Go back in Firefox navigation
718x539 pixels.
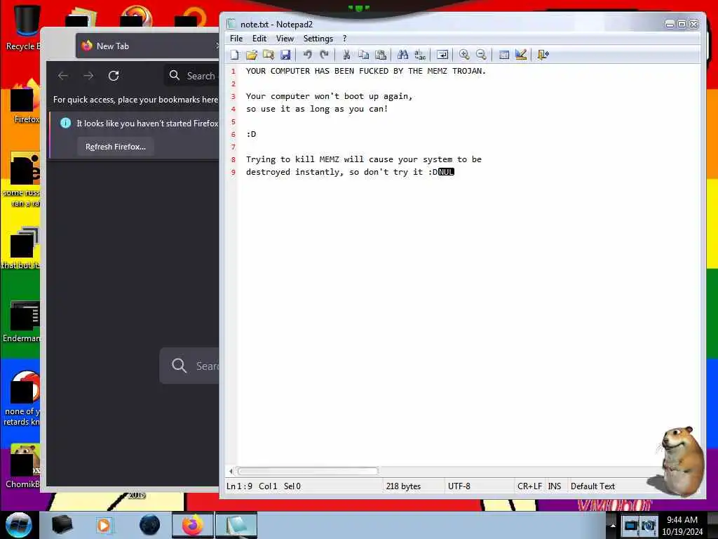pyautogui.click(x=63, y=76)
